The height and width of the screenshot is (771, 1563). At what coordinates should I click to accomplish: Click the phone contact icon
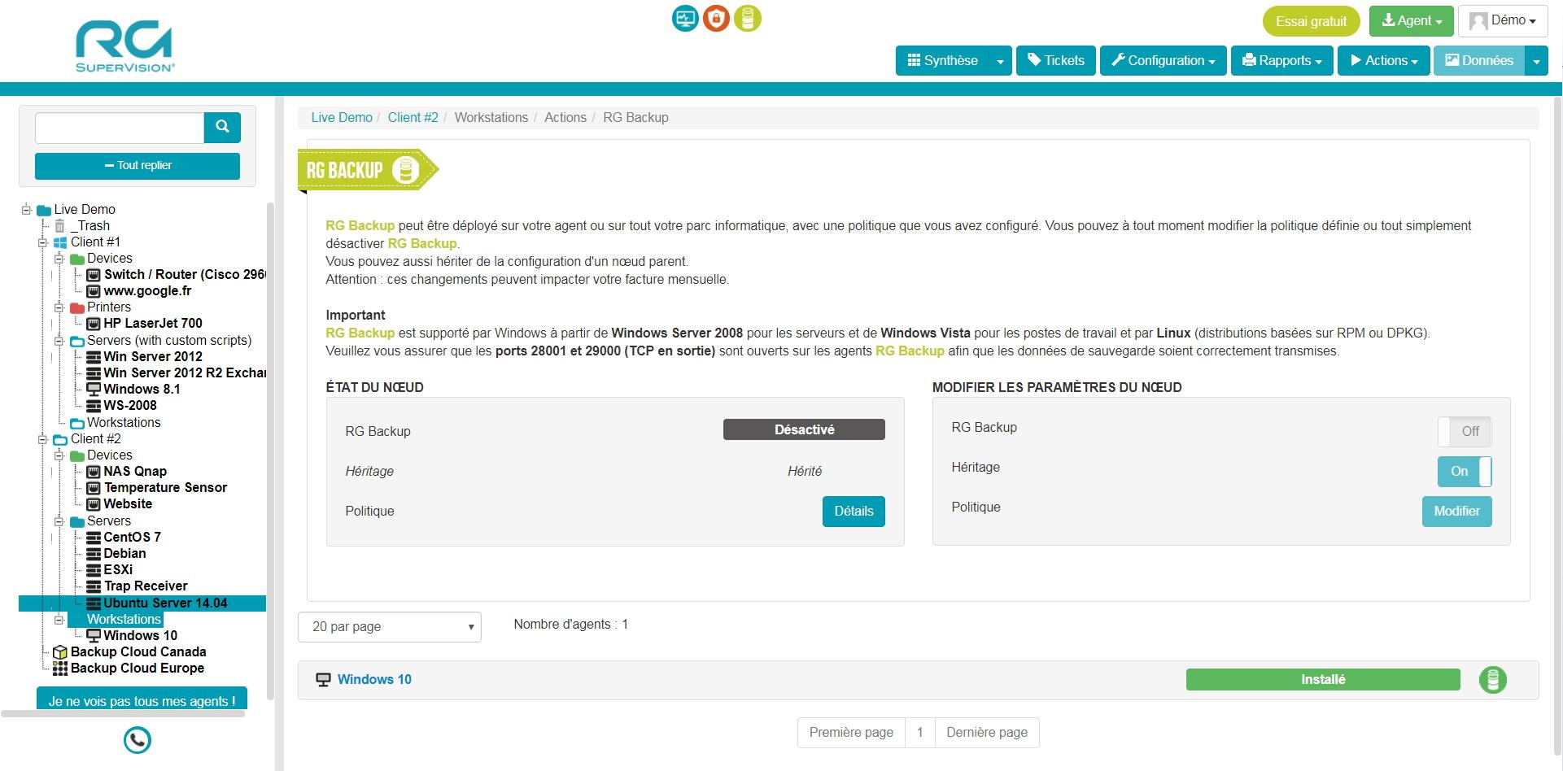(x=137, y=740)
